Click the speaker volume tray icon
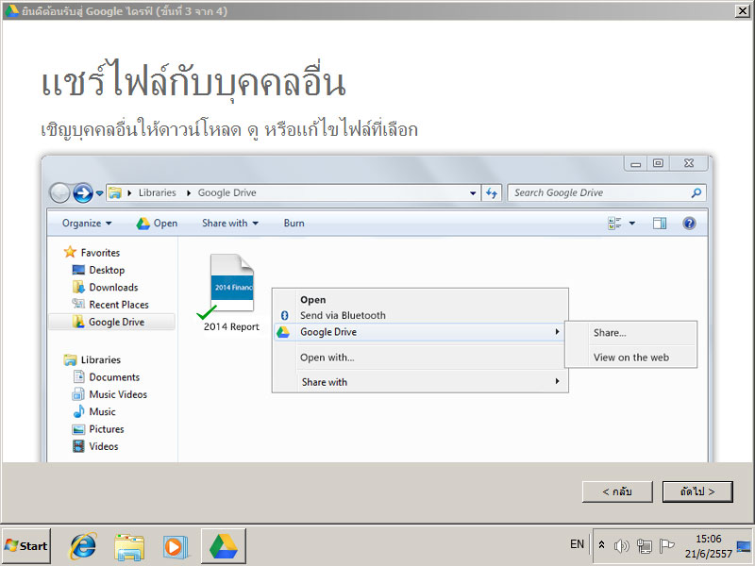Viewport: 755px width, 566px height. [x=622, y=545]
